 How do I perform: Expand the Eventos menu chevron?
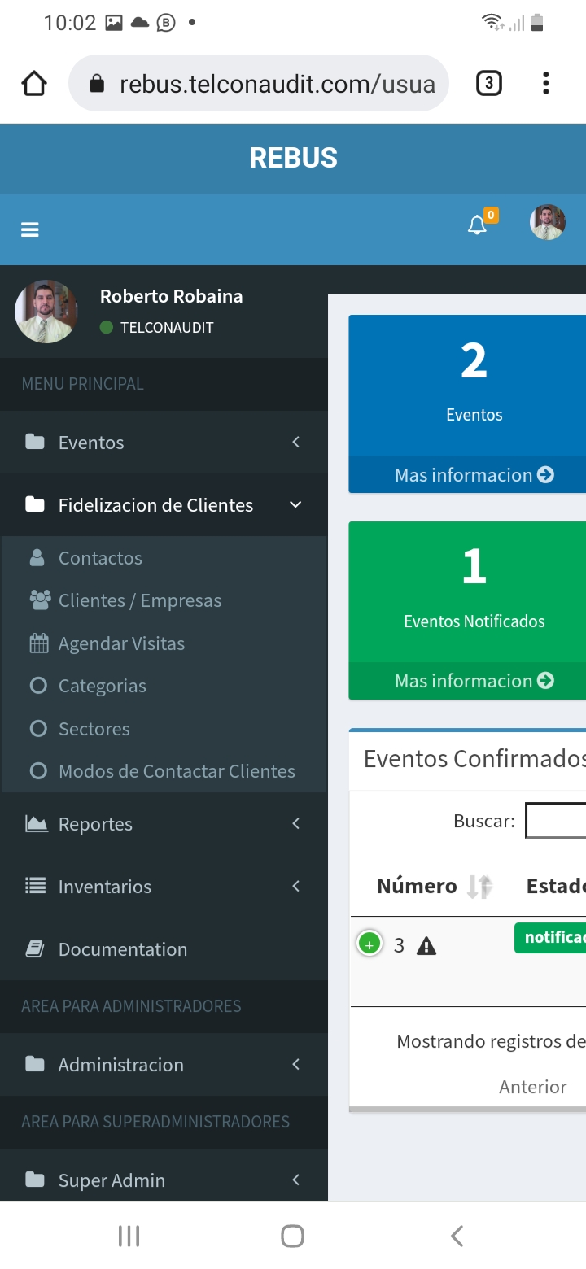[x=296, y=442]
